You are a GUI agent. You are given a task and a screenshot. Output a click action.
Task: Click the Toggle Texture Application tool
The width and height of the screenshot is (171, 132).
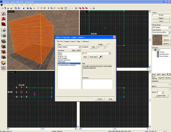(x=3, y=41)
